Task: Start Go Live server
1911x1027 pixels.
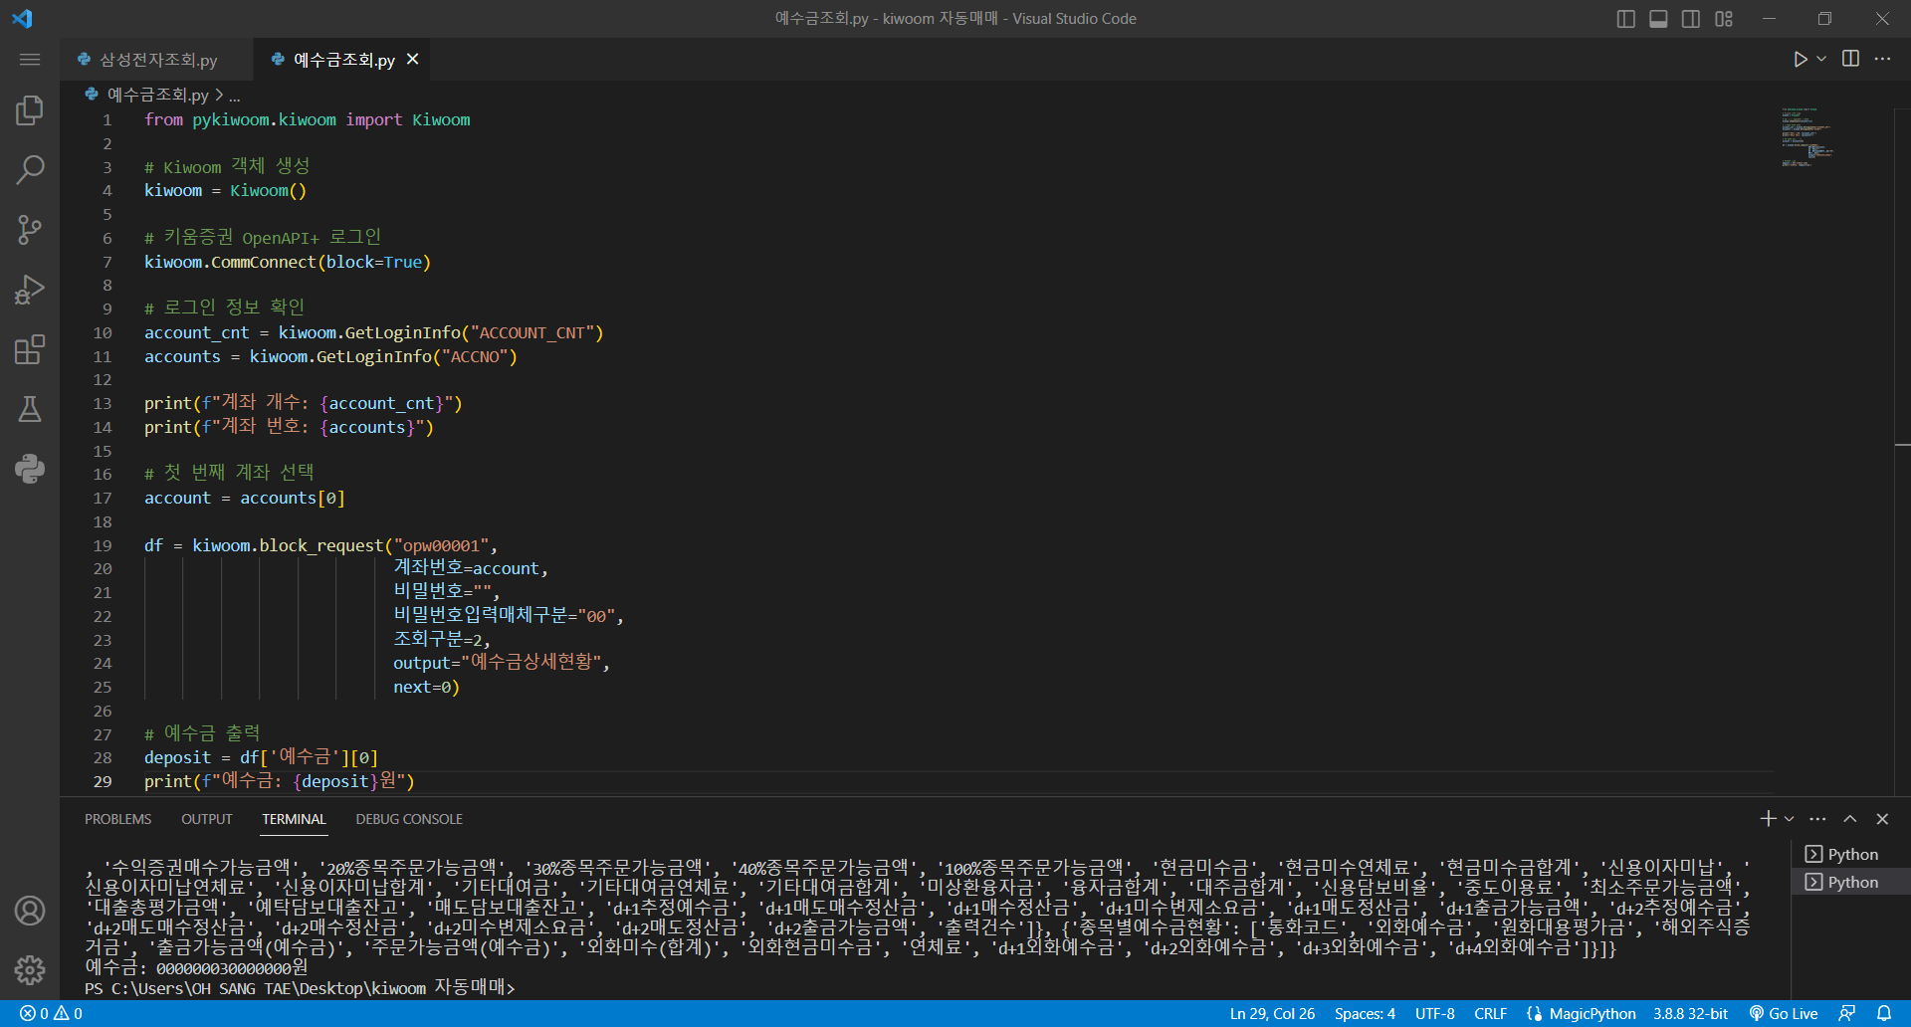Action: (x=1783, y=1013)
